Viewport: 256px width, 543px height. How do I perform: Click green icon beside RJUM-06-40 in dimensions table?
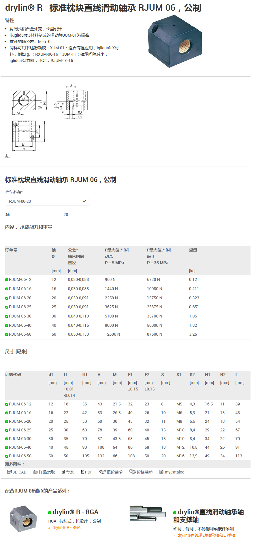pos(7,448)
